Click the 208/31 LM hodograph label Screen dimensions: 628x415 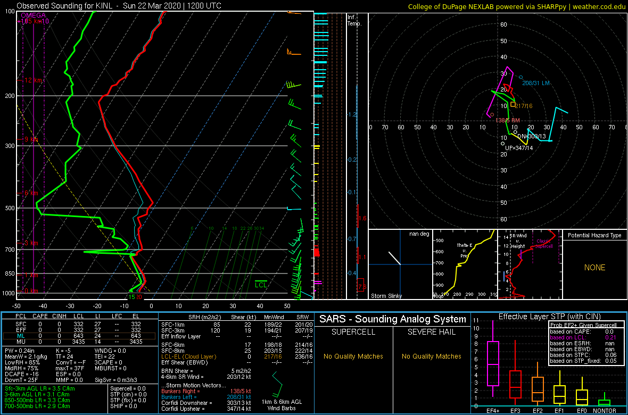click(535, 83)
